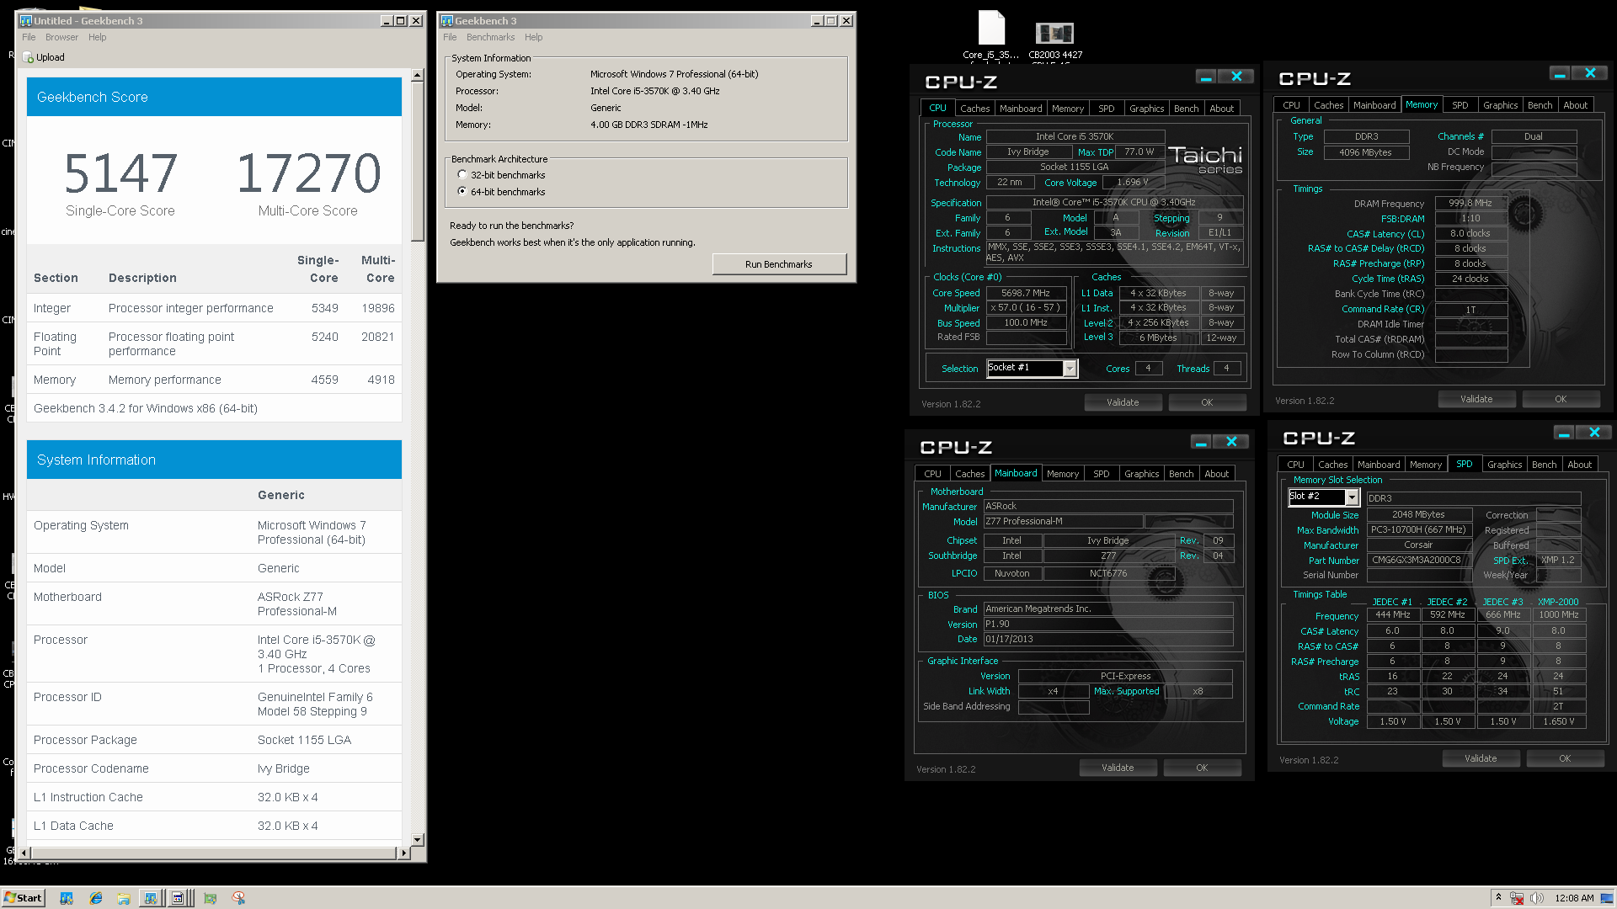Click Part Number field CMG6GX3M3A2000C8
Image resolution: width=1617 pixels, height=909 pixels.
click(x=1418, y=560)
